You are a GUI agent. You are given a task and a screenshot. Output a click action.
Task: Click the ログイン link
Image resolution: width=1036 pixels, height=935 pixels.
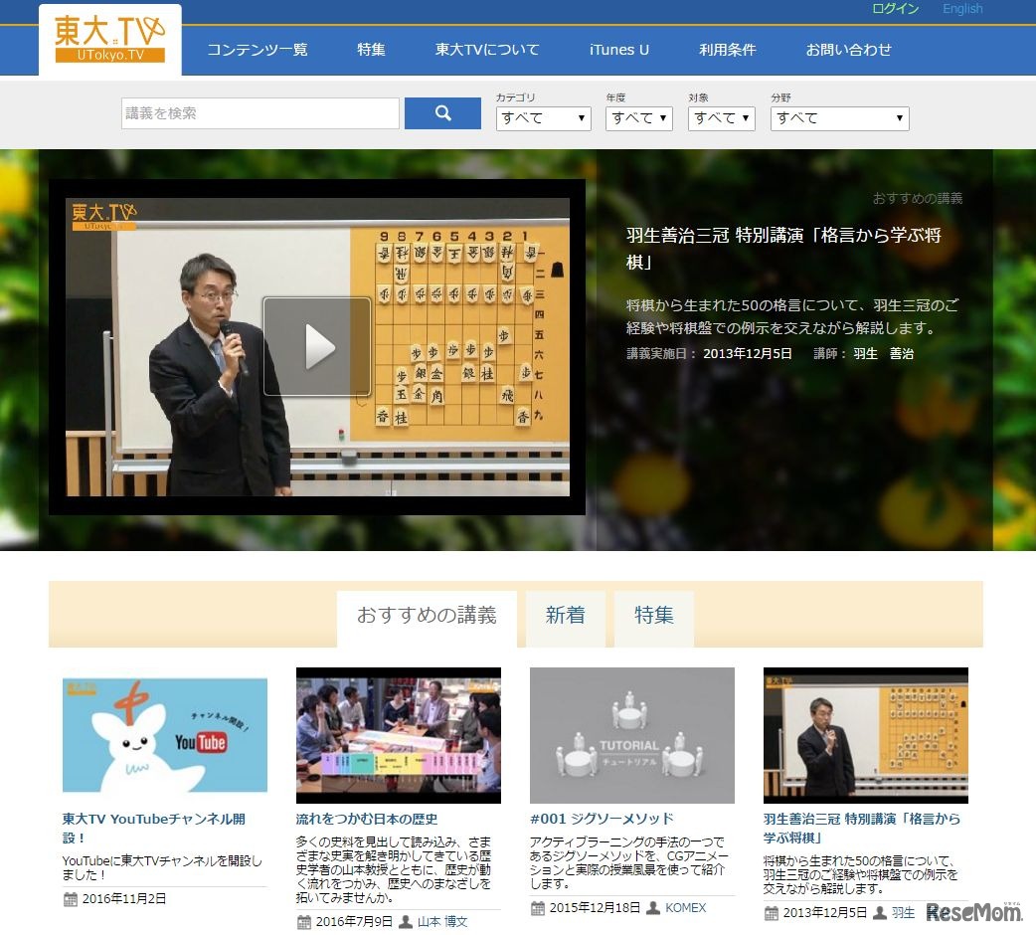click(x=895, y=9)
